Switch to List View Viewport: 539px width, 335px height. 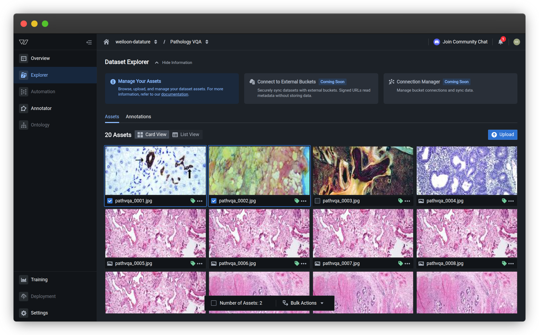(x=186, y=134)
